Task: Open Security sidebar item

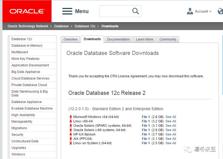Action: (x=33, y=135)
